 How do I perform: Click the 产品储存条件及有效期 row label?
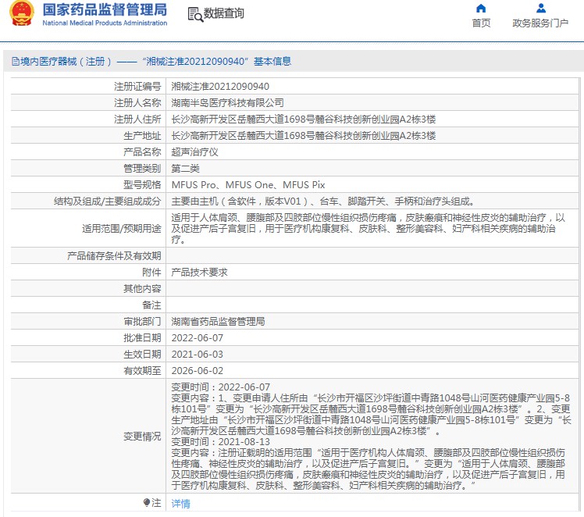[114, 256]
